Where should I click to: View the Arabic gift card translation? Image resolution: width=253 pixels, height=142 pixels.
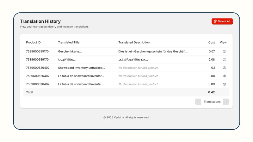click(224, 60)
